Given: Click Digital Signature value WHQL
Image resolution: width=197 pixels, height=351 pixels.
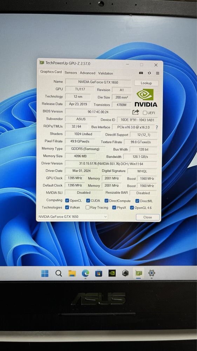Looking at the screenshot, I should point(142,171).
